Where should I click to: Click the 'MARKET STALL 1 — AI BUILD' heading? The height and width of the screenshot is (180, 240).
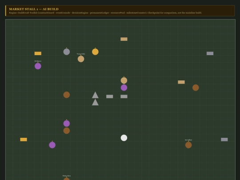34,9
